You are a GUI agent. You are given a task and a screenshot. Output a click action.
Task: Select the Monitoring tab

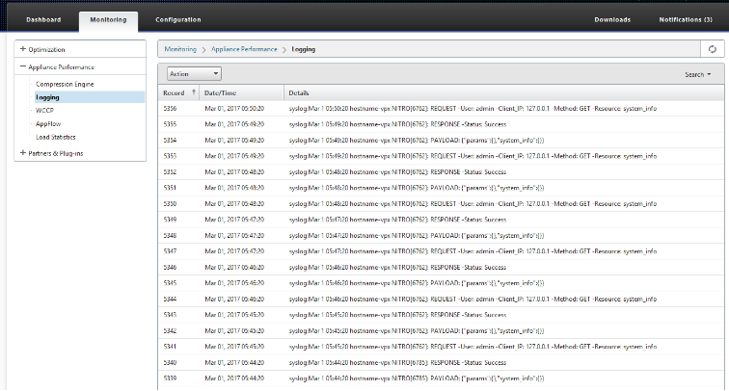108,20
